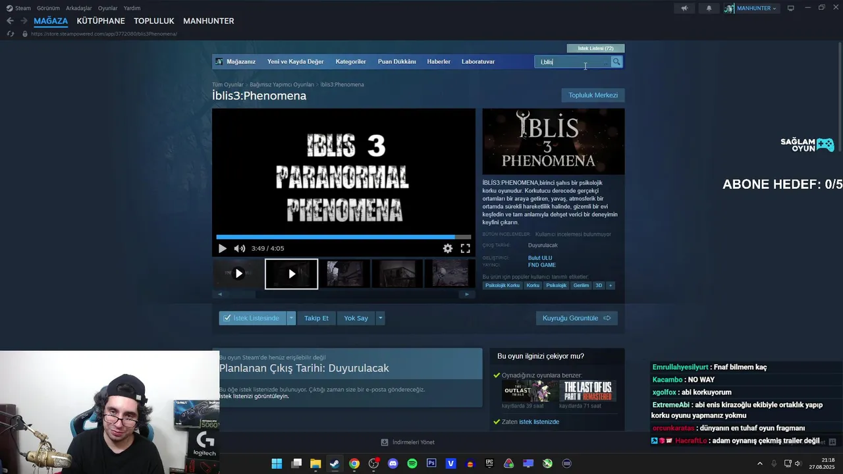
Task: Open Haberler link
Action: (439, 62)
